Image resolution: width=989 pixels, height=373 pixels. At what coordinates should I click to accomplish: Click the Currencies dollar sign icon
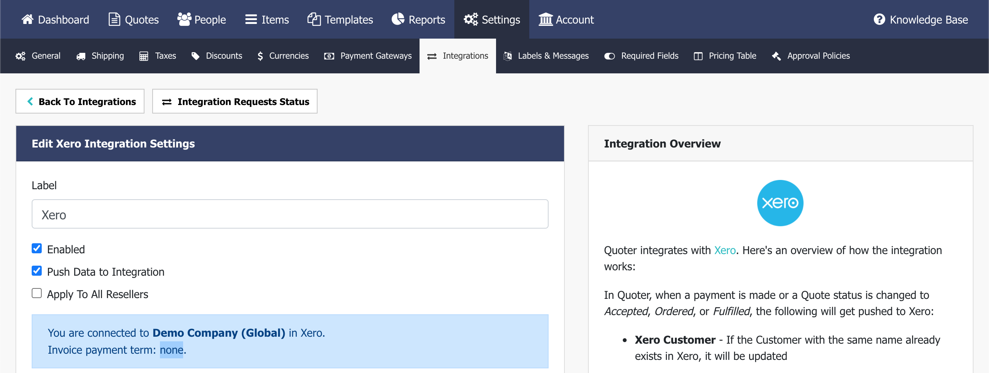260,56
